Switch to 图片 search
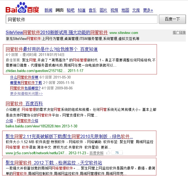Image resolution: width=188 pixels, height=176 pixels. click(103, 10)
